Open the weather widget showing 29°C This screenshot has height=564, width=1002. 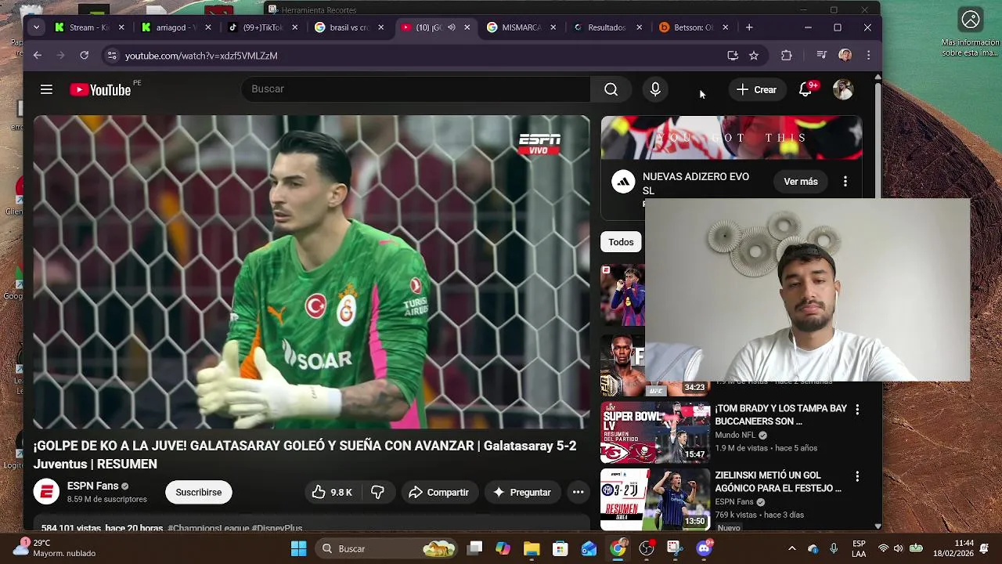pyautogui.click(x=55, y=548)
